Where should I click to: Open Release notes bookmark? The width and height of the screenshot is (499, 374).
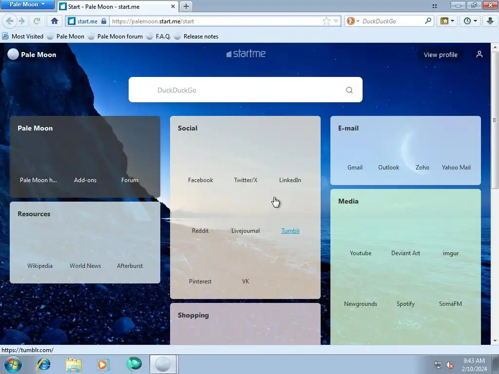click(x=196, y=36)
